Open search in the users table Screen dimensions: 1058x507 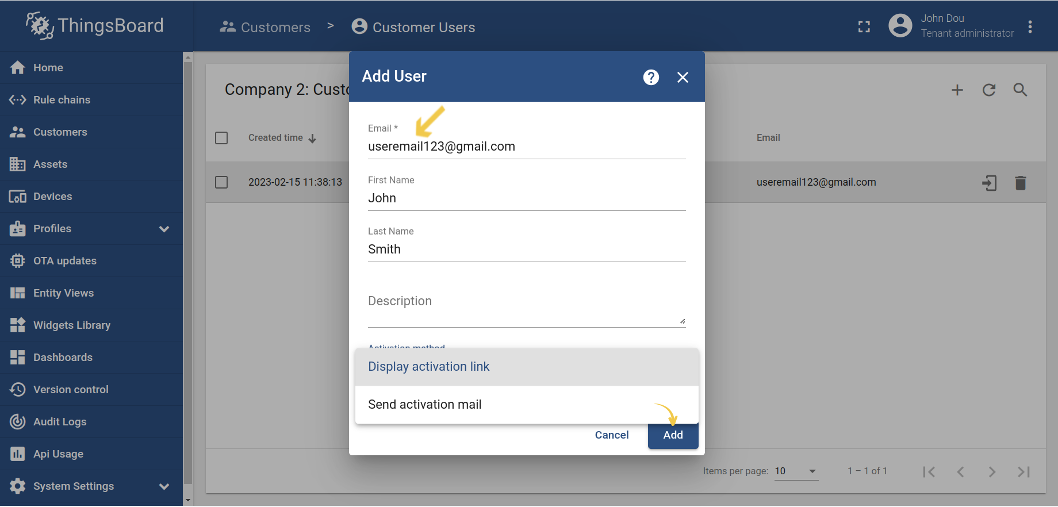1020,90
